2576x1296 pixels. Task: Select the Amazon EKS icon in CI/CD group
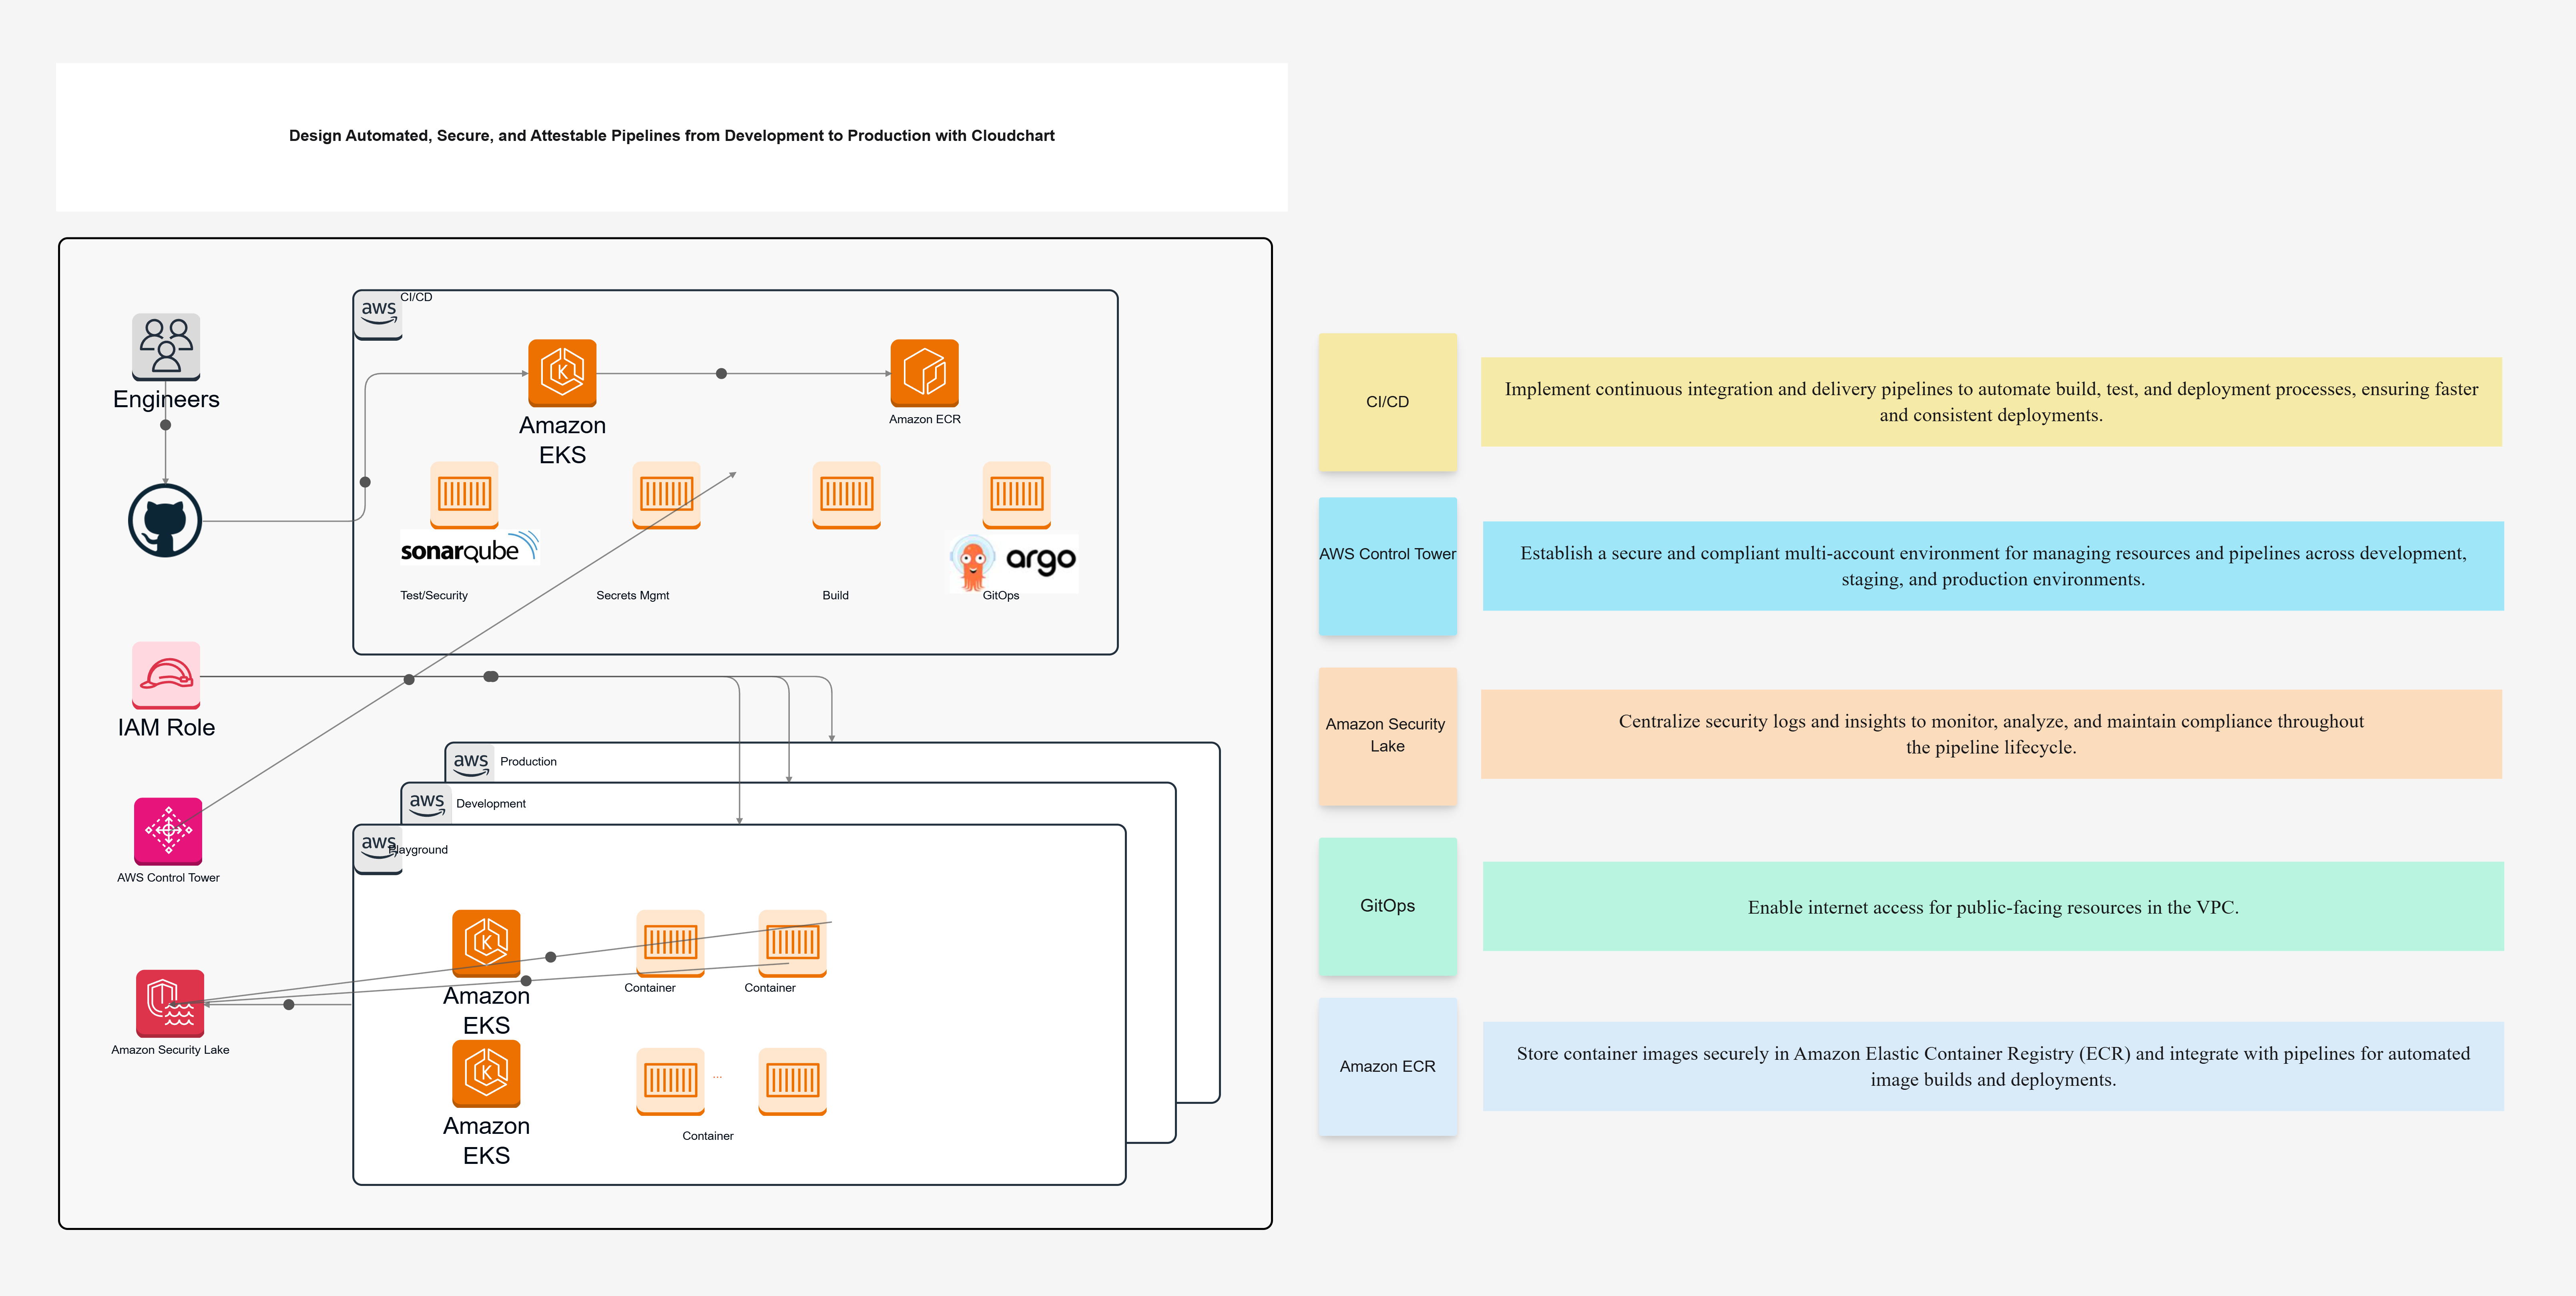click(x=562, y=373)
